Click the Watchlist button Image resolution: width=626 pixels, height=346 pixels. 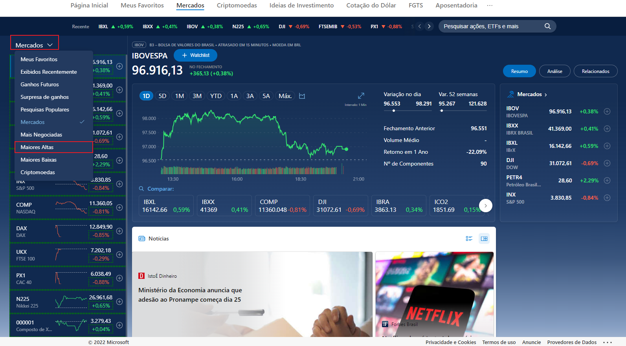195,55
